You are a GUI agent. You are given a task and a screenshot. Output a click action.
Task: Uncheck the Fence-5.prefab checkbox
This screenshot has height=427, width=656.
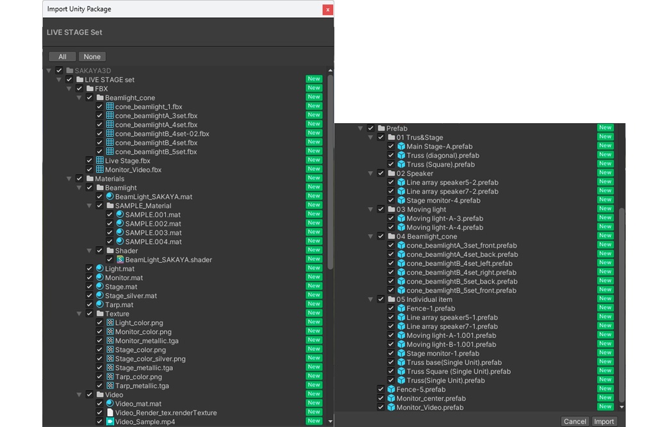(381, 389)
